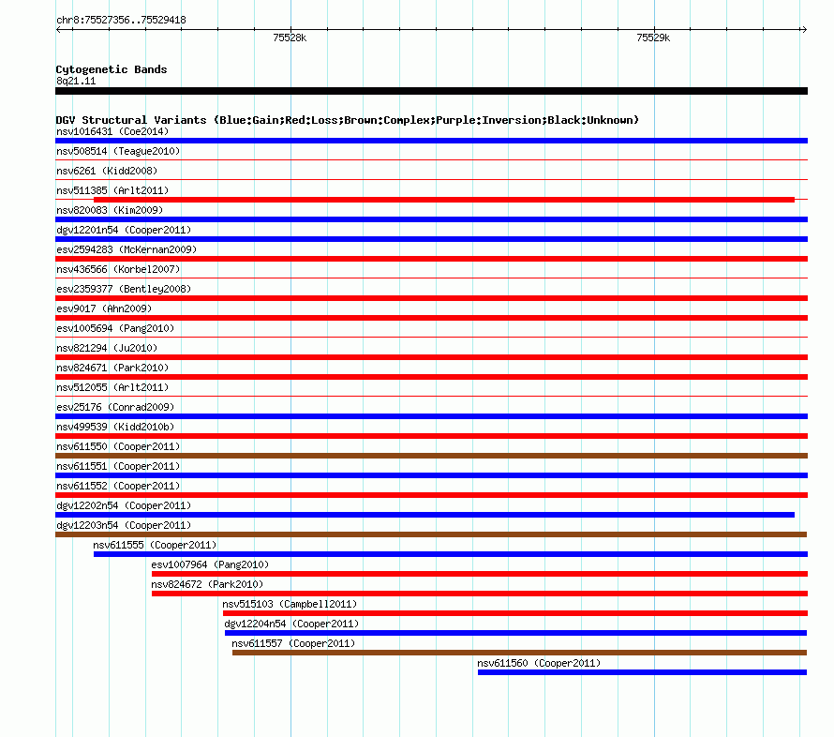Viewport: 834px width, 737px height.
Task: Open variant dgv12202n54 (Cooper2011)
Action: click(x=124, y=505)
